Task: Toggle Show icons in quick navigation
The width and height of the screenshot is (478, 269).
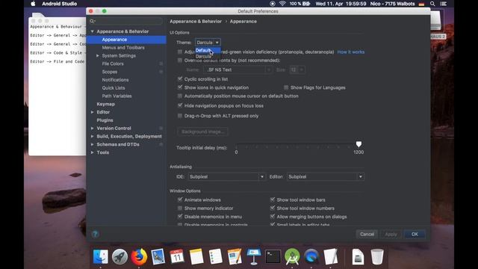Action: 180,87
